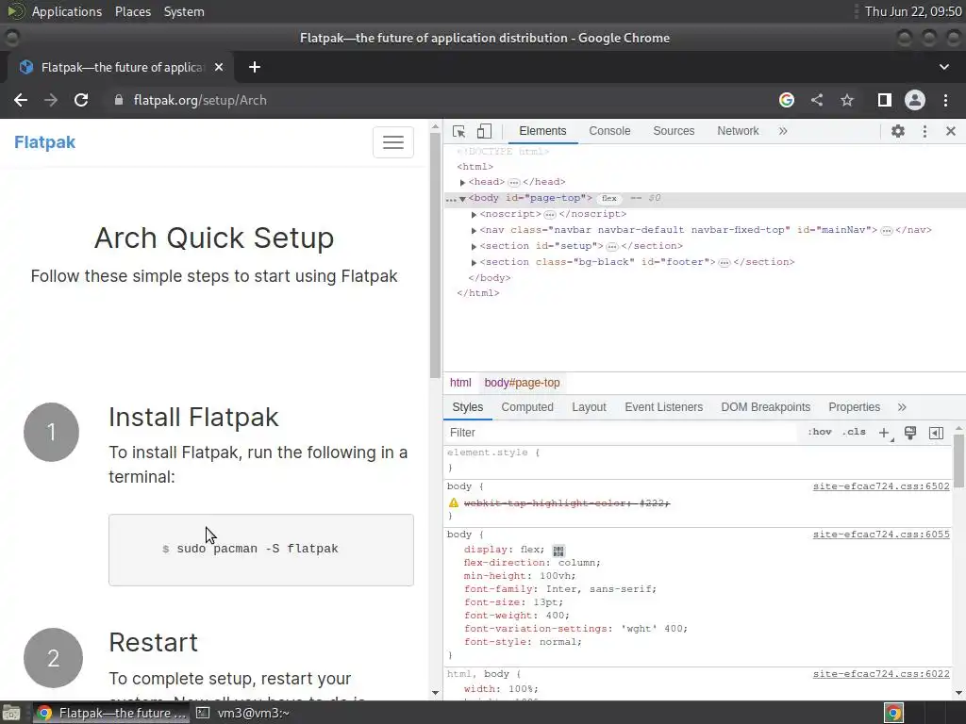Go back in Chrome
Viewport: 966px width, 724px height.
pyautogui.click(x=21, y=100)
